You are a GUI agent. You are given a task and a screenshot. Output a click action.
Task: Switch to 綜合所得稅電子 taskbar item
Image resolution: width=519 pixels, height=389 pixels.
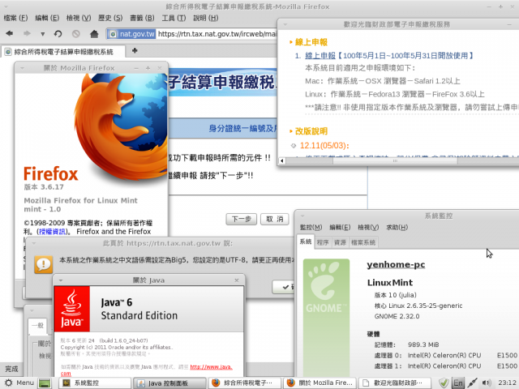point(245,383)
